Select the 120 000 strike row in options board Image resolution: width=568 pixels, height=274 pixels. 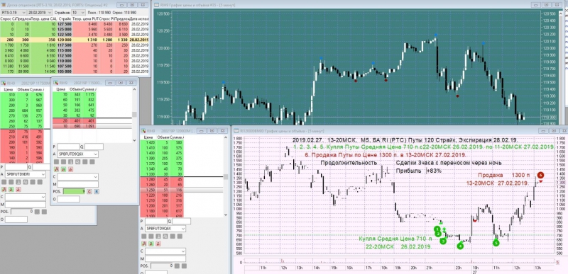pos(75,39)
